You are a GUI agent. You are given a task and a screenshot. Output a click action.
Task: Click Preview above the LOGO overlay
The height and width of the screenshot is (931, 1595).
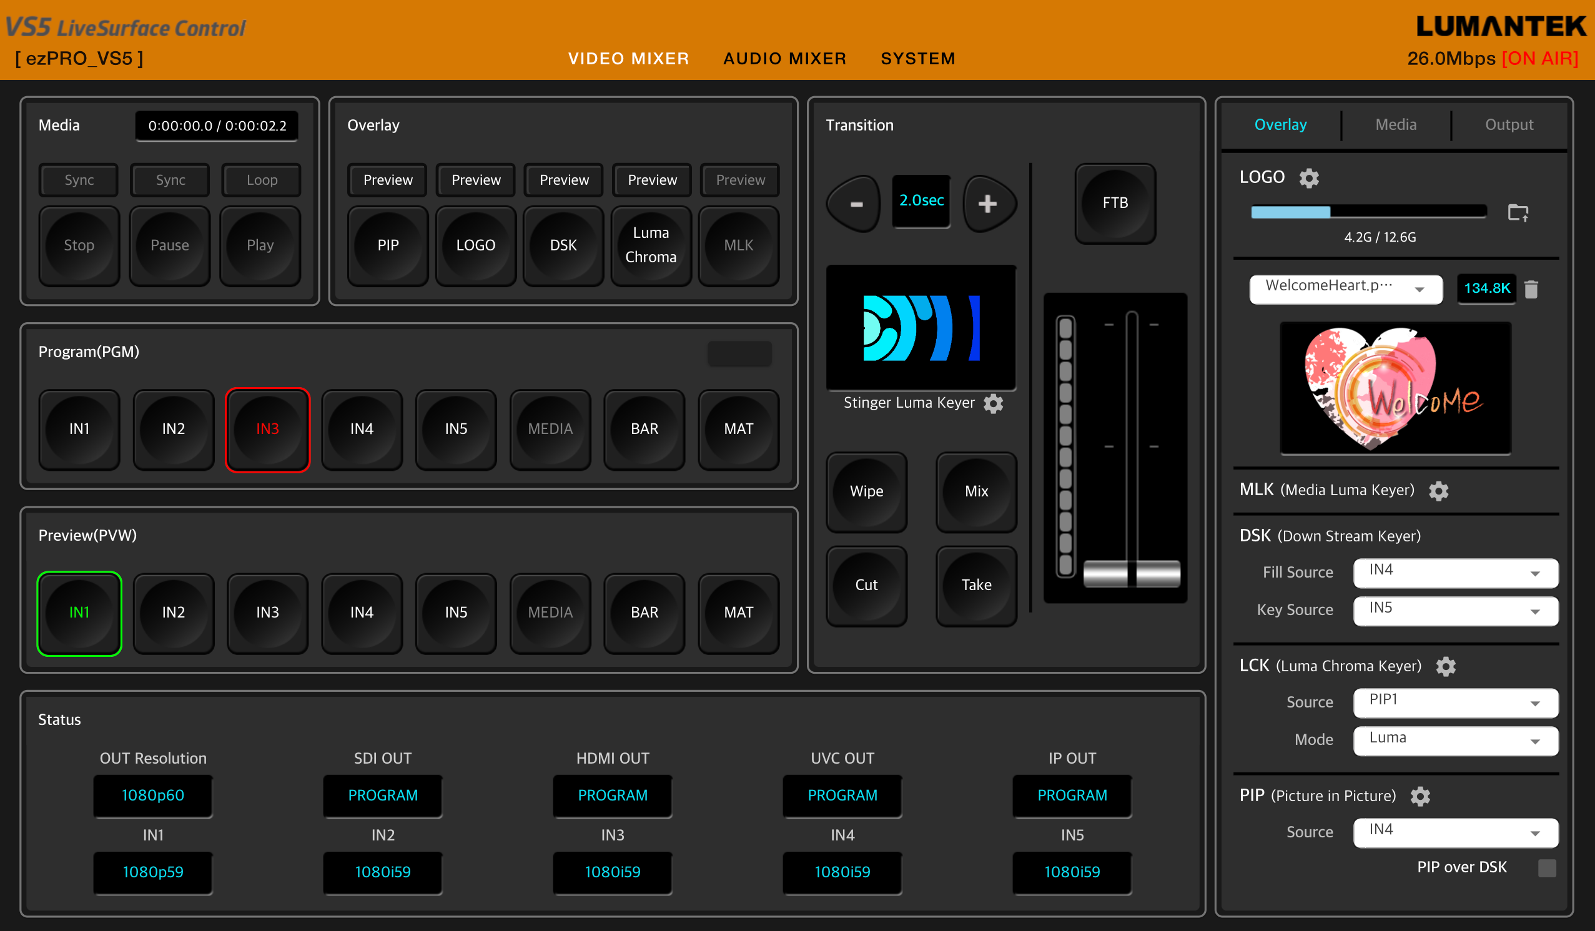pos(476,180)
